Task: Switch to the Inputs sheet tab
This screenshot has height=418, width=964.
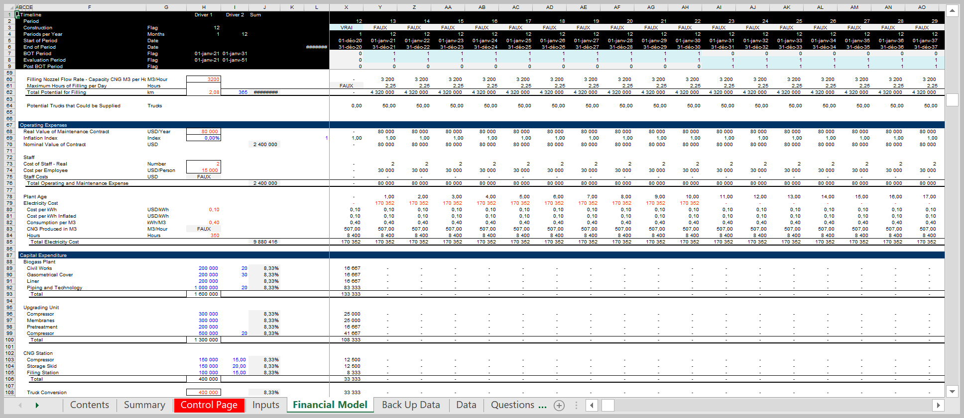Action: (x=266, y=405)
